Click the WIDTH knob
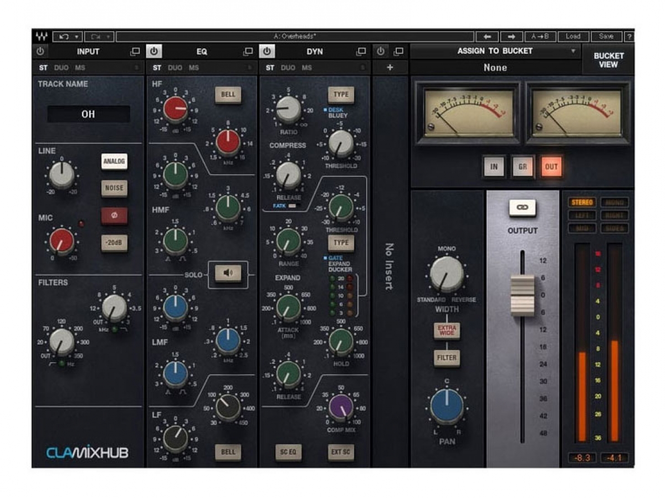Screen dimensions: 665x498 [447, 275]
